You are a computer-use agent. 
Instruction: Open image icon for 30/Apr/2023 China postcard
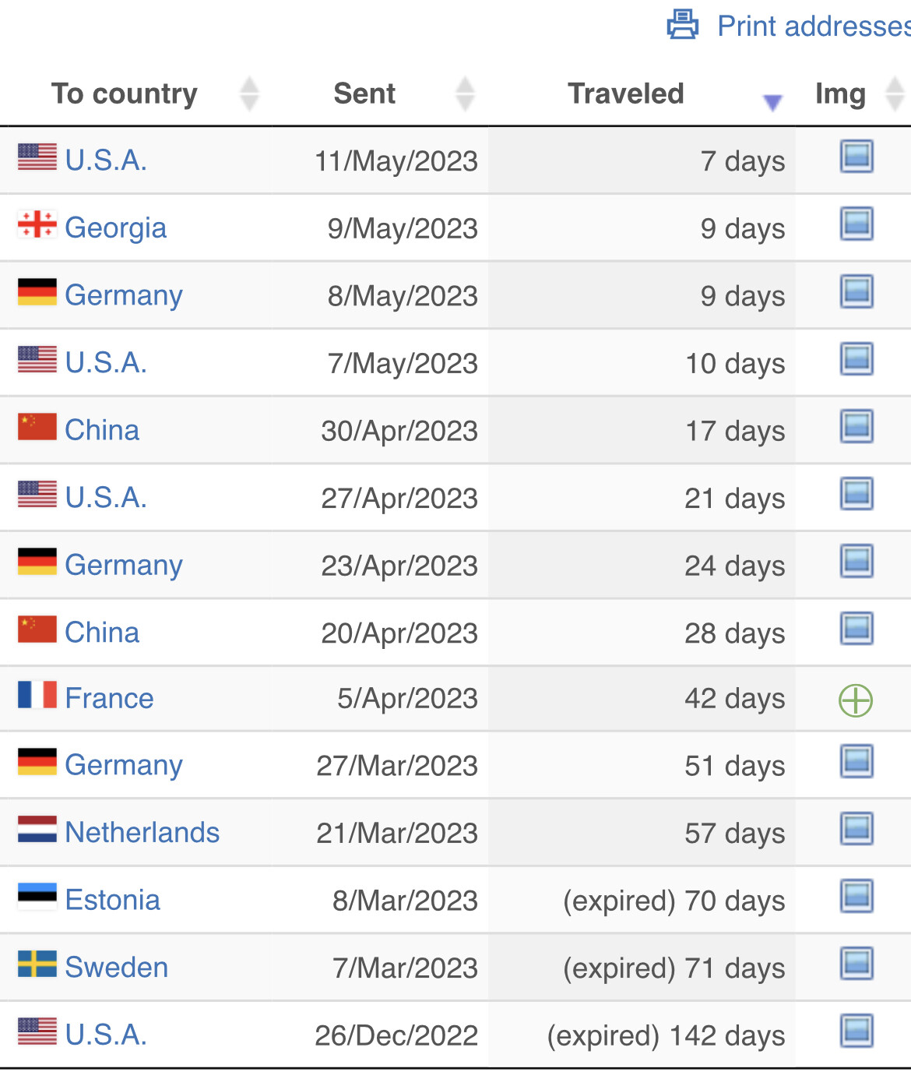click(856, 426)
